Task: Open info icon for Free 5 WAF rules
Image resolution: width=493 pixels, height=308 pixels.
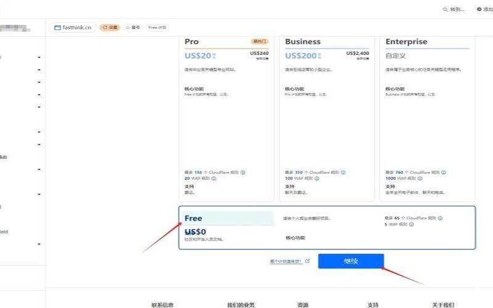Action: 411,224
